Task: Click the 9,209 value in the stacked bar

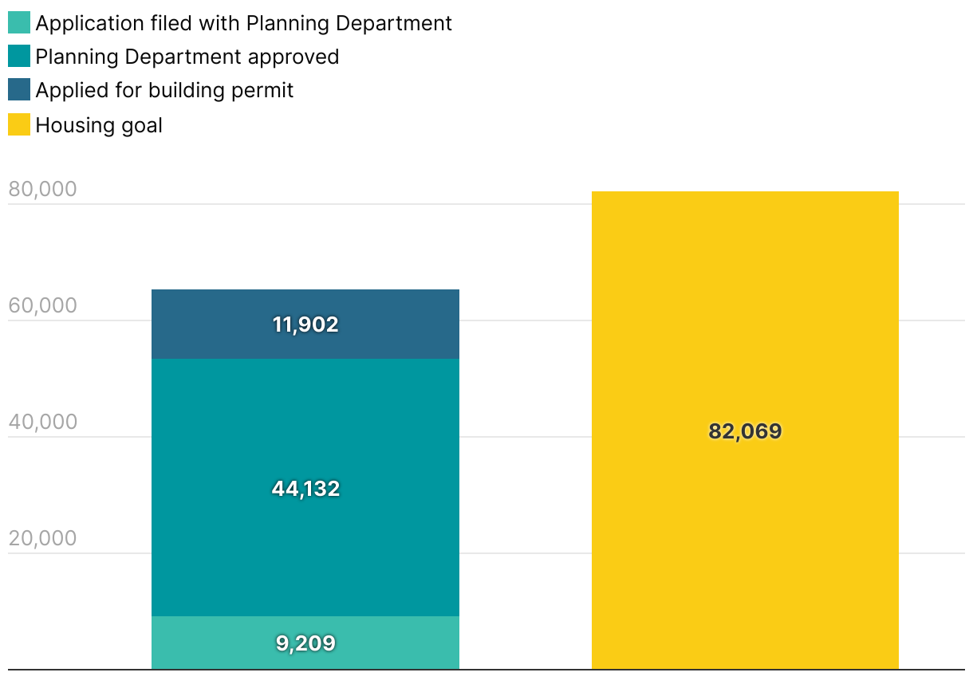Action: (305, 643)
